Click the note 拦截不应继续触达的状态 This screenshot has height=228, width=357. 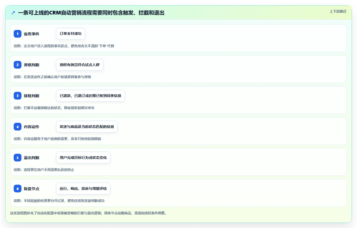(x=54, y=108)
